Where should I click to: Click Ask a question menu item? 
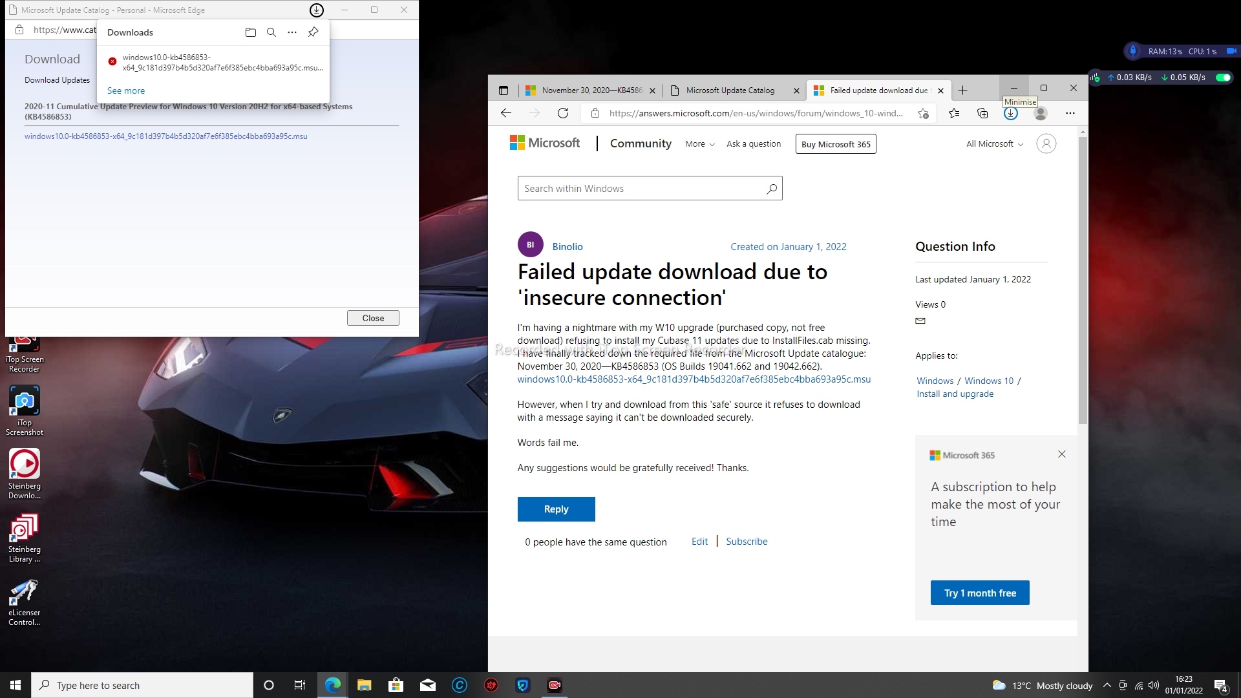[754, 144]
